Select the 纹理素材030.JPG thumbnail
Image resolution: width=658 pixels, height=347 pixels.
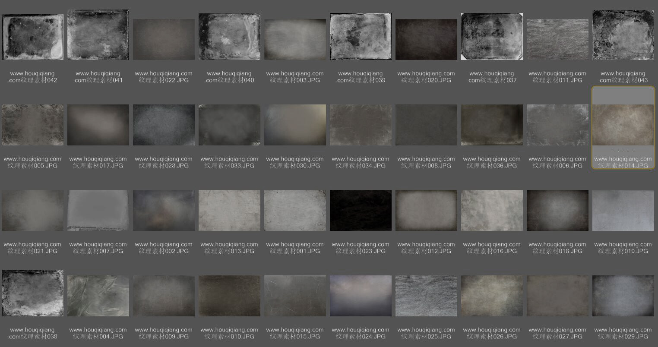295,125
